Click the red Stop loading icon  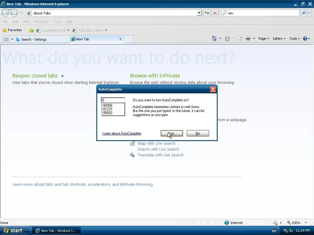pos(215,13)
